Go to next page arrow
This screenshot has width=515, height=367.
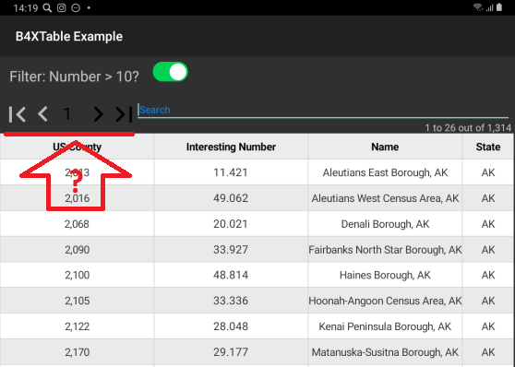(x=98, y=114)
